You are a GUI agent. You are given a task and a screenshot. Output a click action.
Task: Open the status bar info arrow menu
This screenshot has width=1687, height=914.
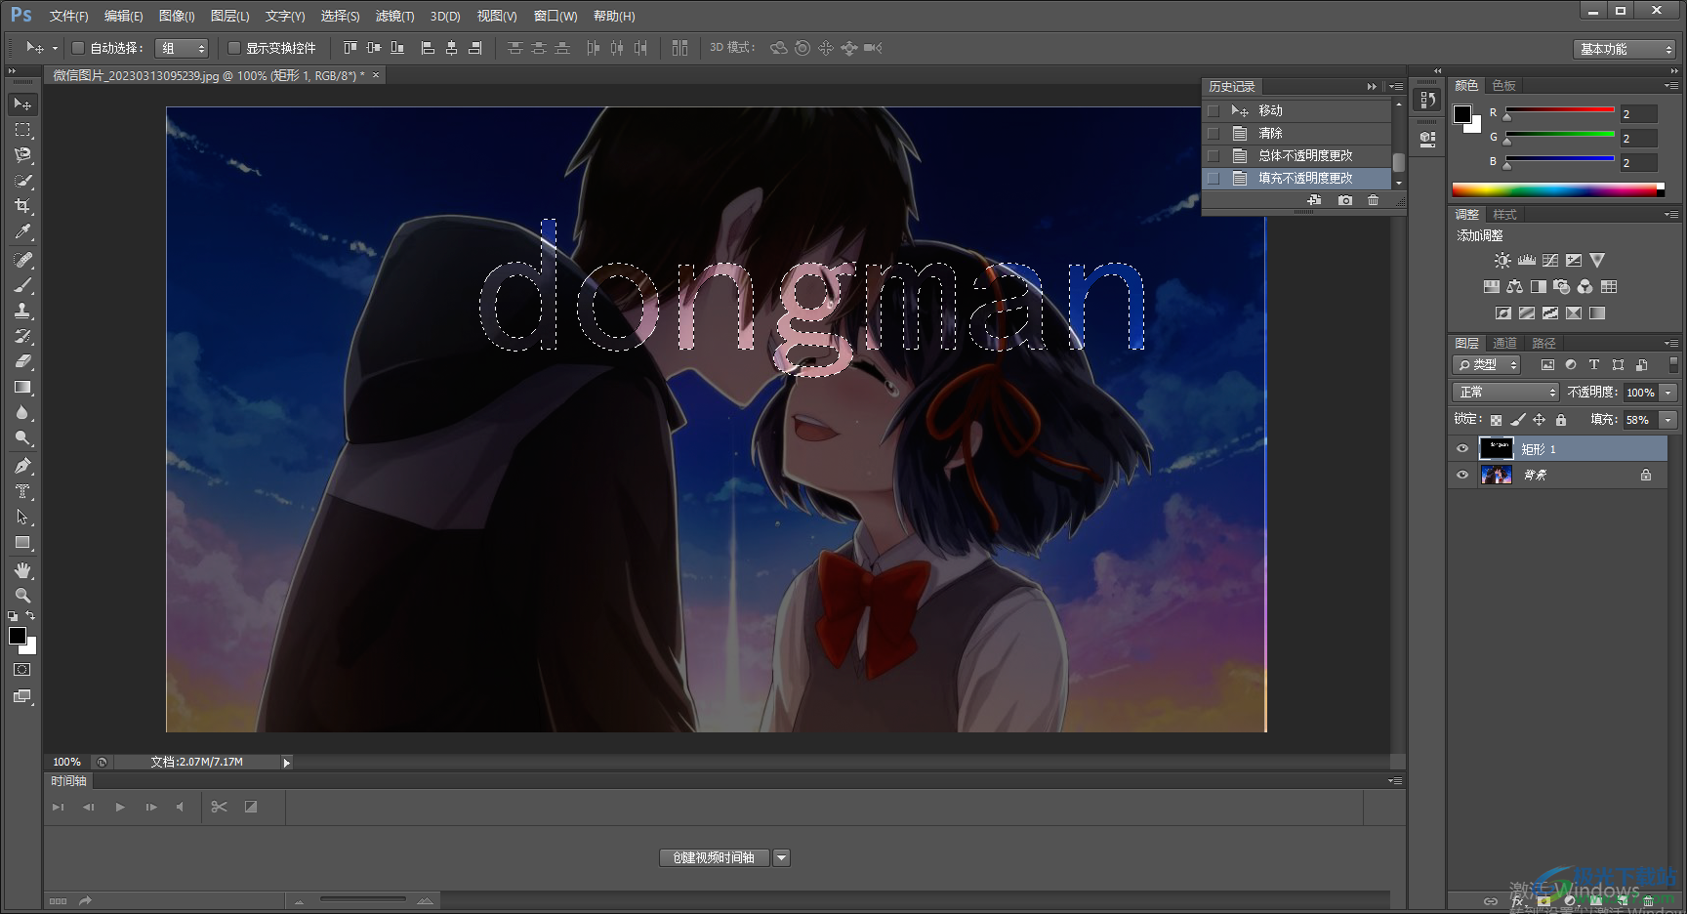[x=286, y=763]
